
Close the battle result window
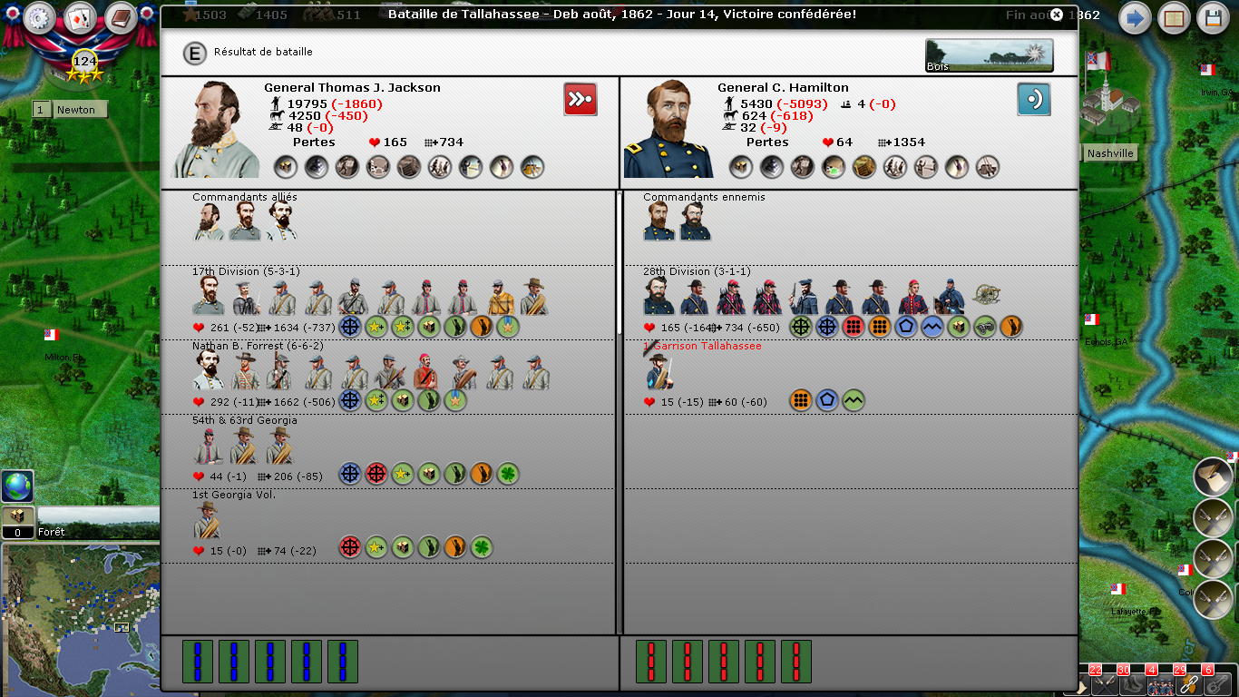tap(1057, 15)
